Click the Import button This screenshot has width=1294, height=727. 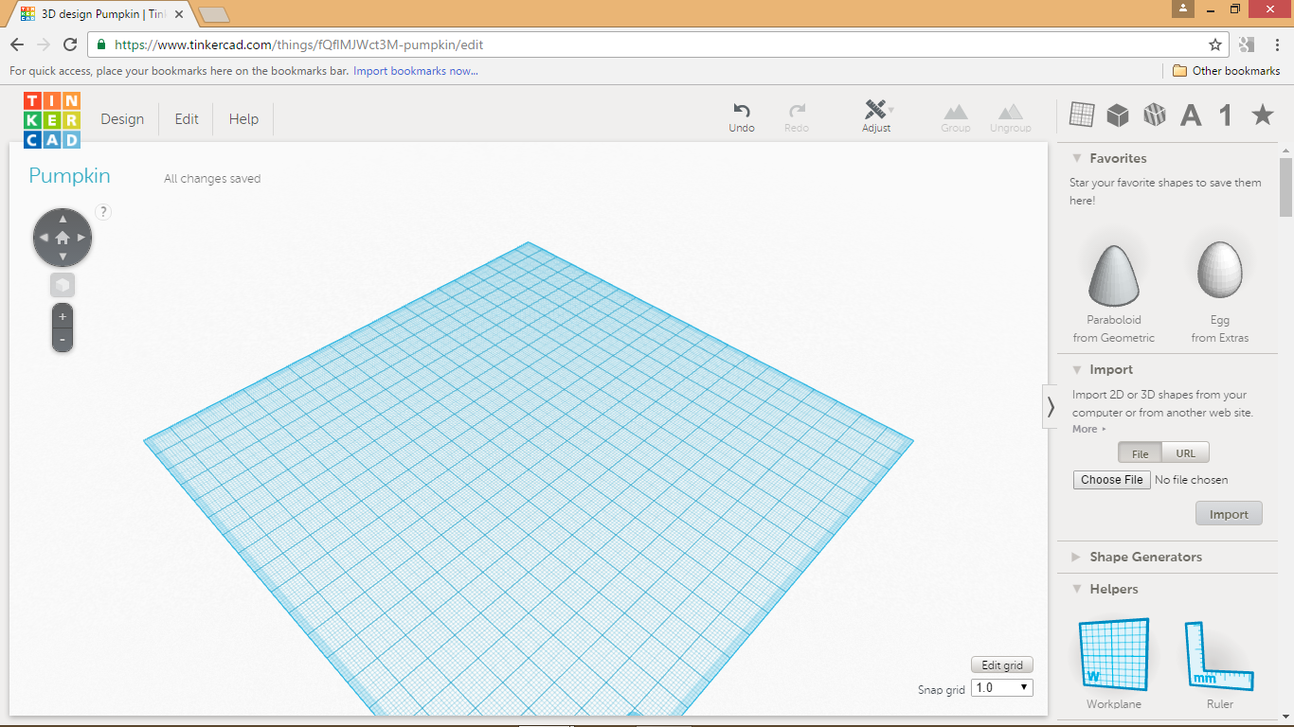tap(1229, 513)
